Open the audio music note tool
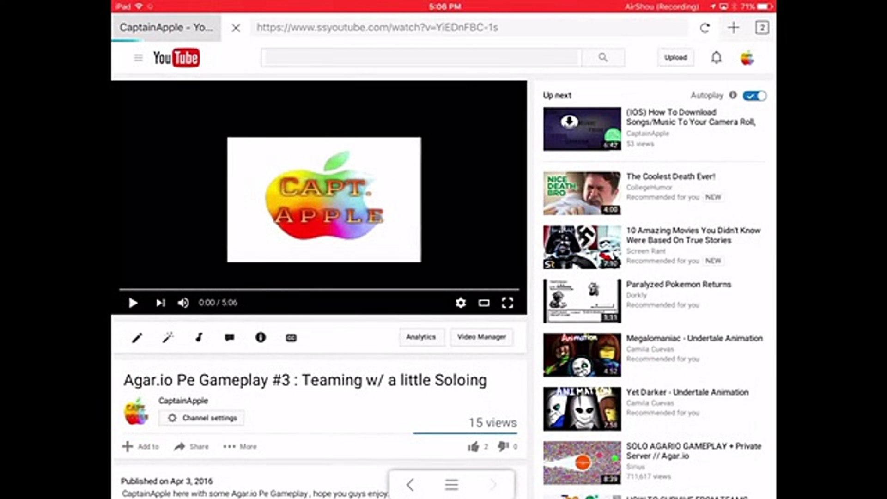The height and width of the screenshot is (499, 887). (199, 338)
